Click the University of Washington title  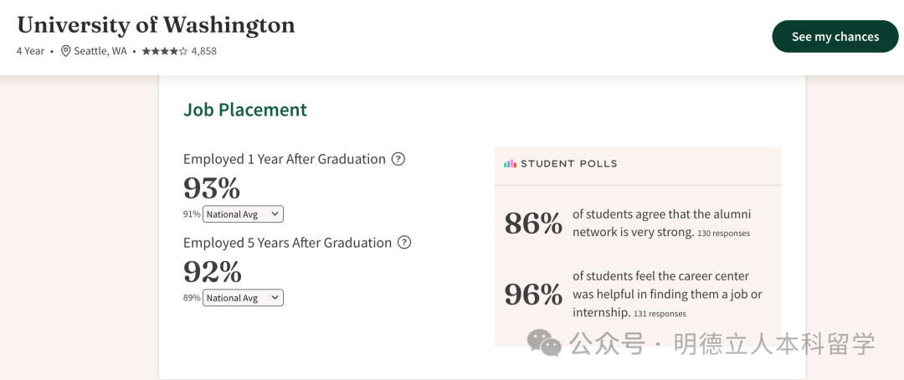156,24
